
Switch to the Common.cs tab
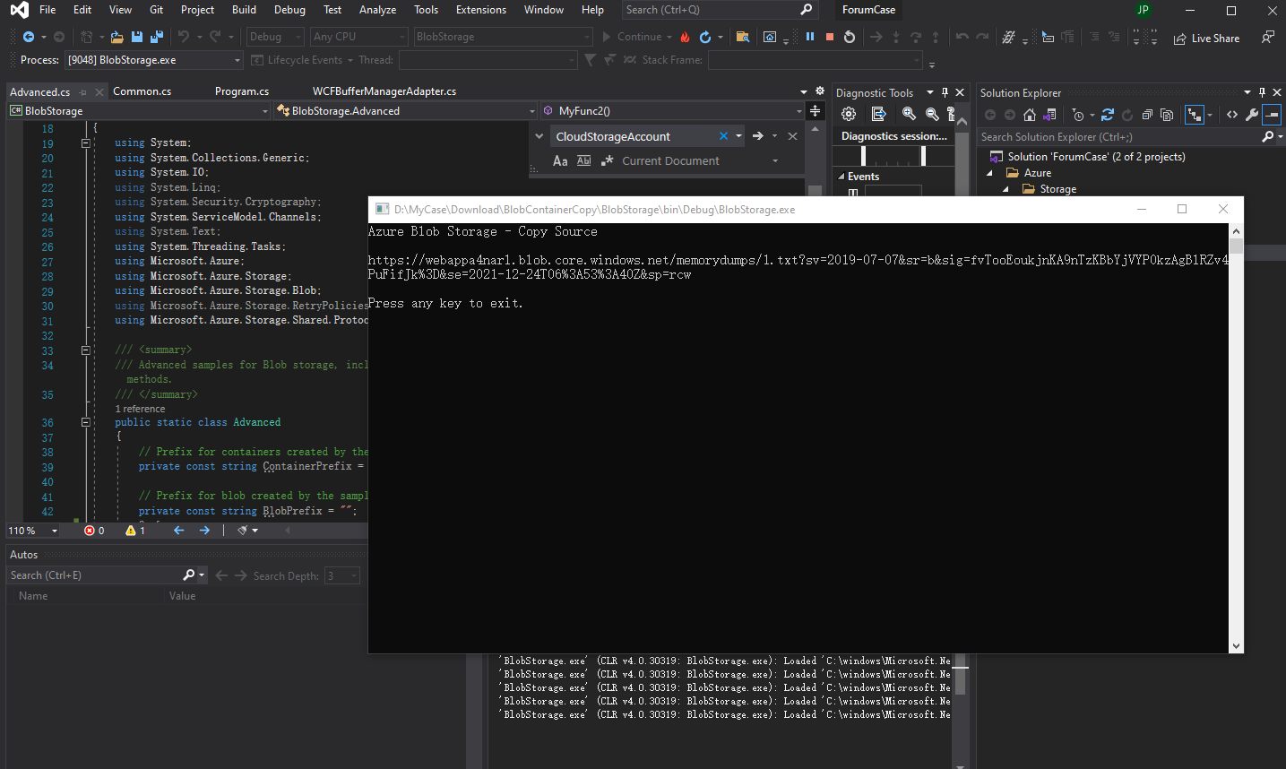(142, 91)
